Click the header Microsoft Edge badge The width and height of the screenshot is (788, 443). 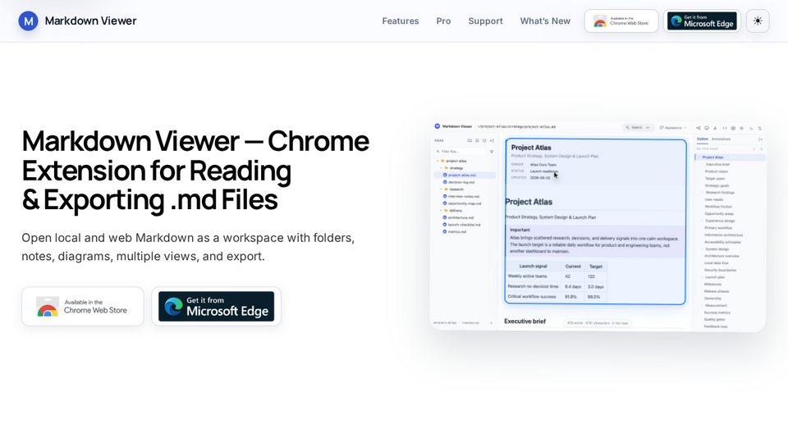click(x=702, y=21)
